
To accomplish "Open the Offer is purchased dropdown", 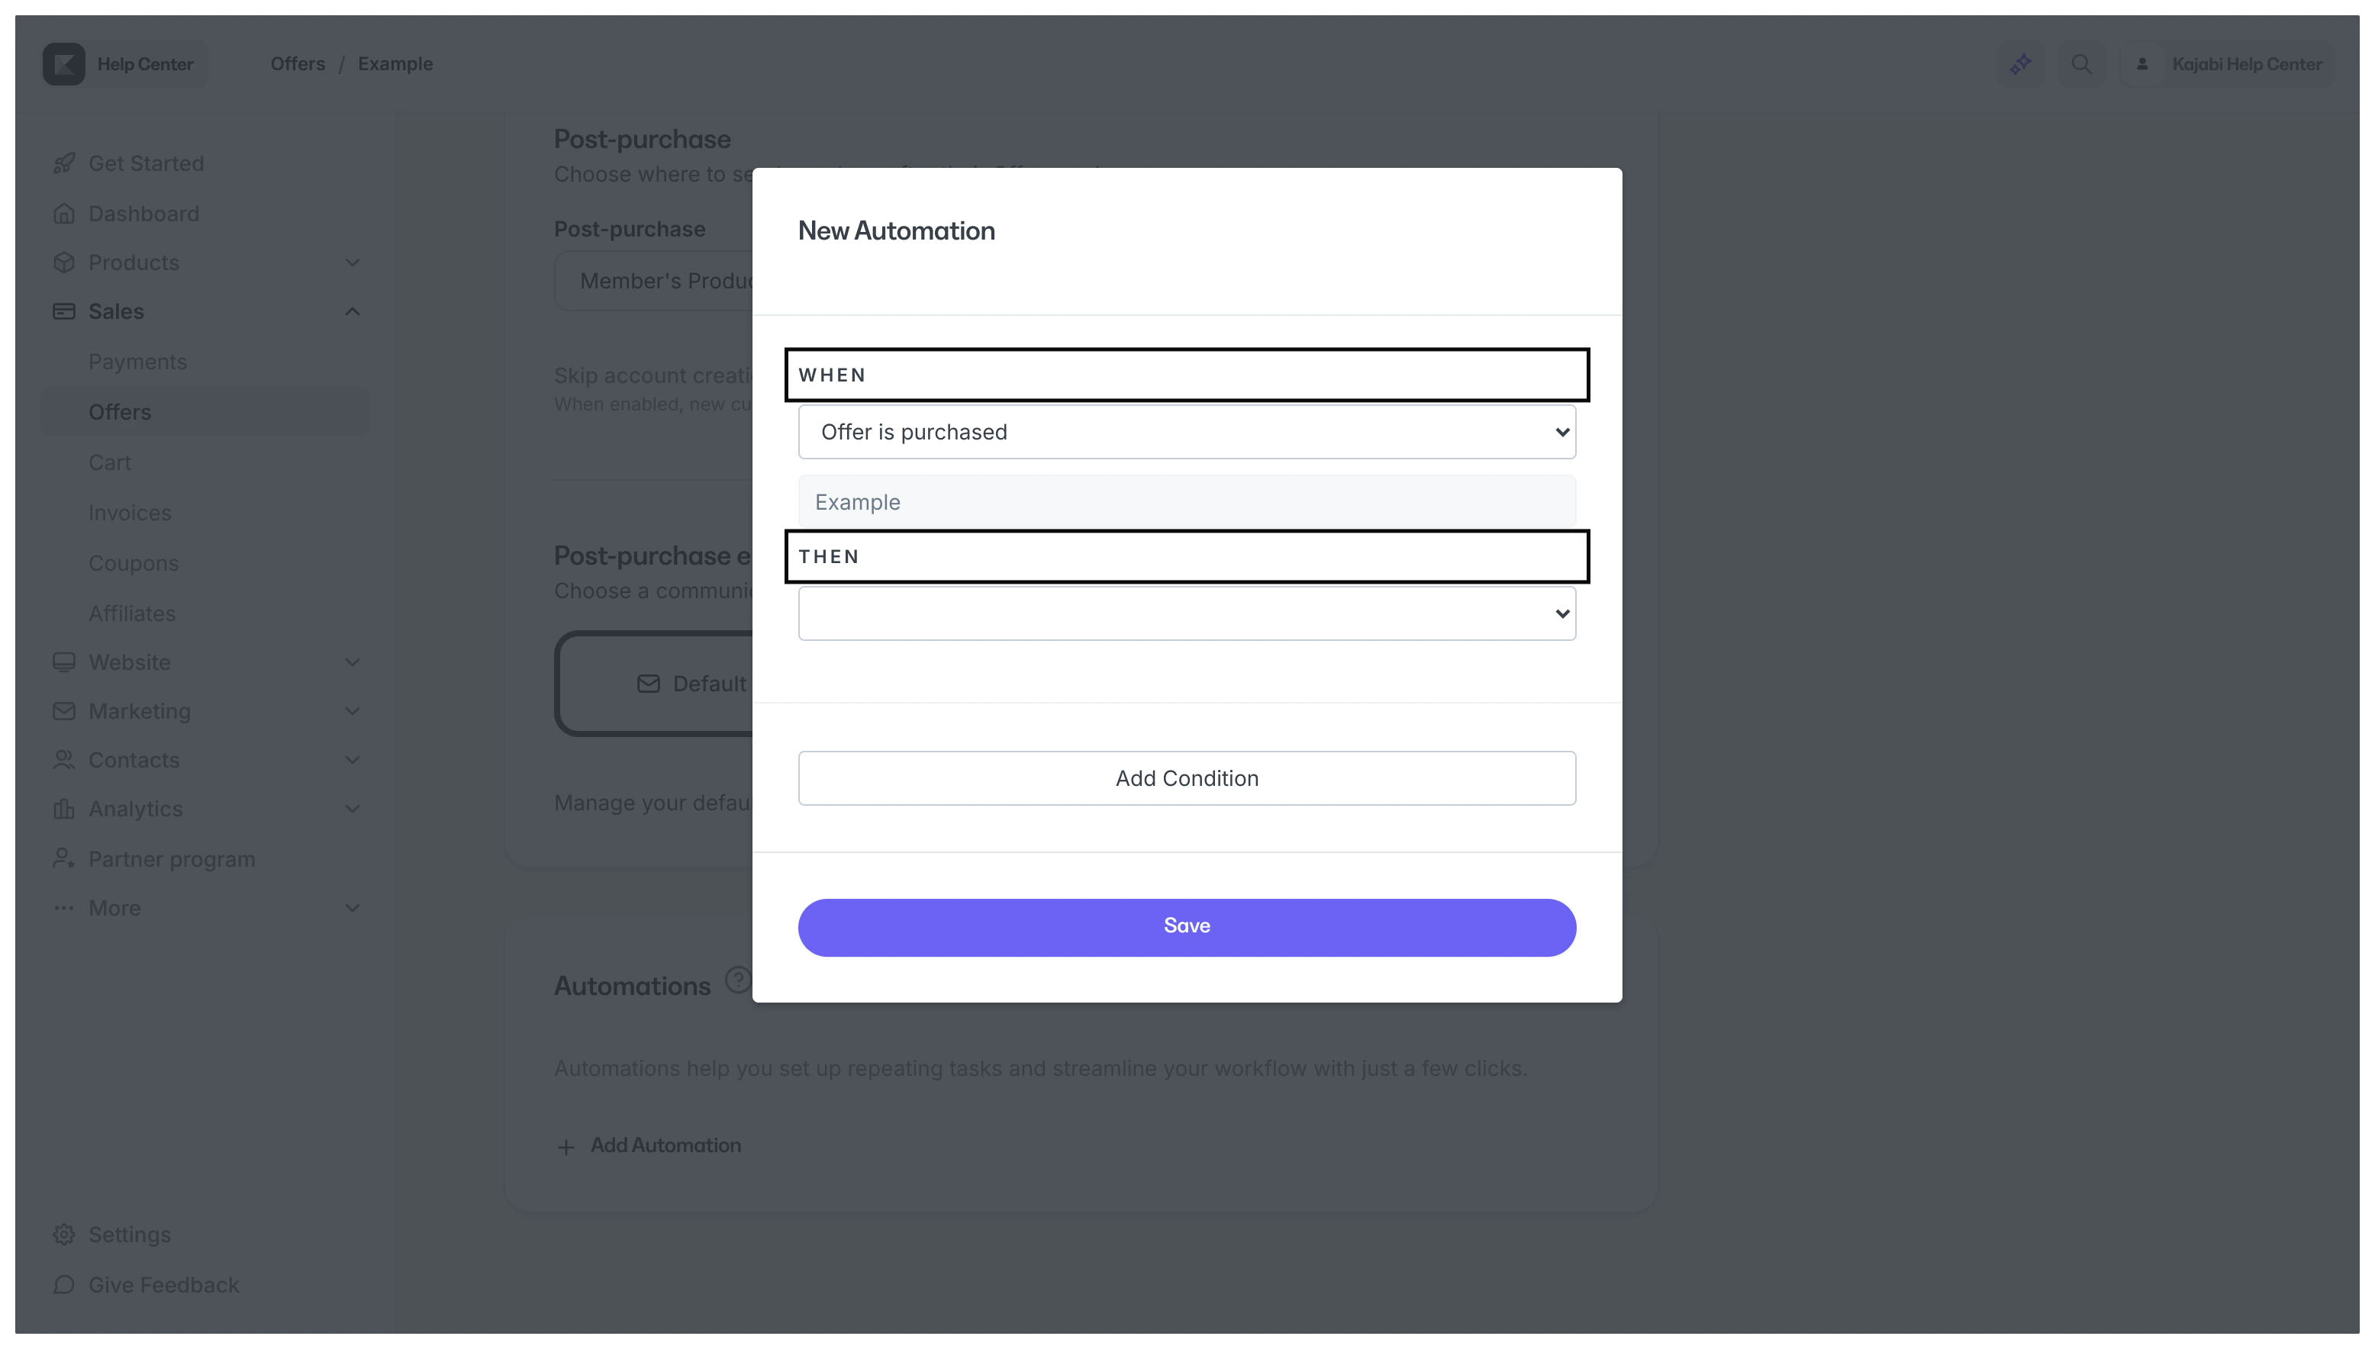I will pyautogui.click(x=1186, y=432).
